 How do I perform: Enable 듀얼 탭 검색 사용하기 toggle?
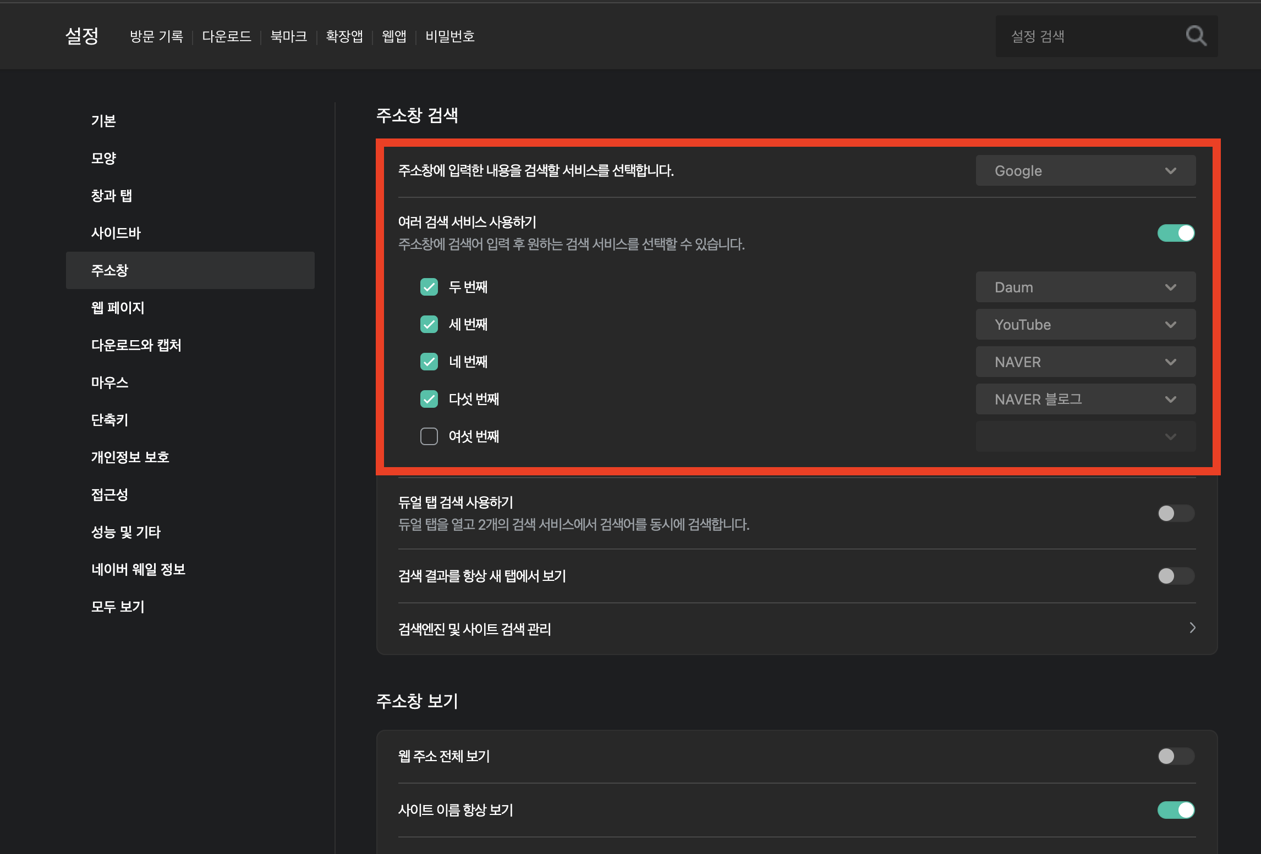(1176, 513)
